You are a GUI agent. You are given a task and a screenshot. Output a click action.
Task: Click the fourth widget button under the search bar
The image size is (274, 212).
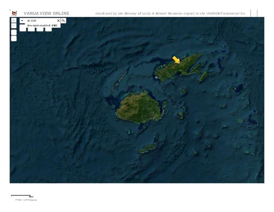coord(48,29)
